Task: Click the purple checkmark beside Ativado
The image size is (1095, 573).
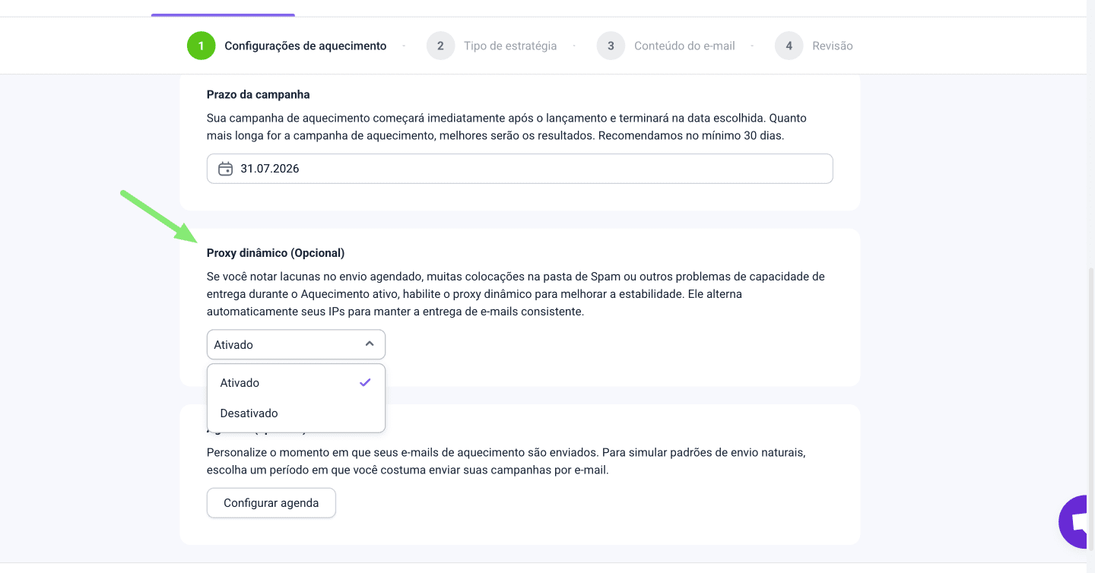Action: 365,382
